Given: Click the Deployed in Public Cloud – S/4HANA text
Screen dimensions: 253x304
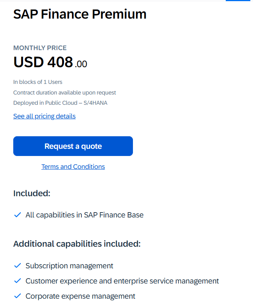Looking at the screenshot, I should click(60, 103).
